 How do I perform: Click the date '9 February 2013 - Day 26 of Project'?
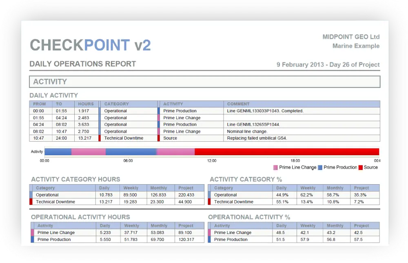click(328, 65)
